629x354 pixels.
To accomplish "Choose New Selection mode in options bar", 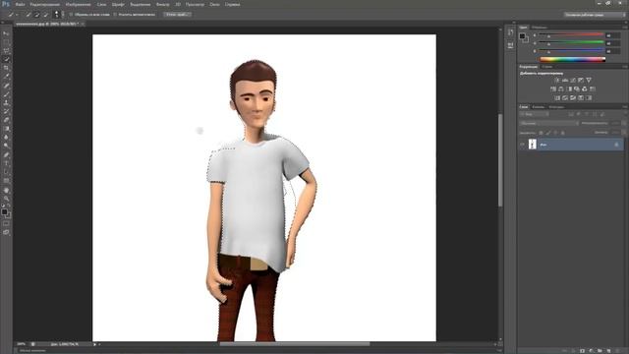I will pos(29,15).
